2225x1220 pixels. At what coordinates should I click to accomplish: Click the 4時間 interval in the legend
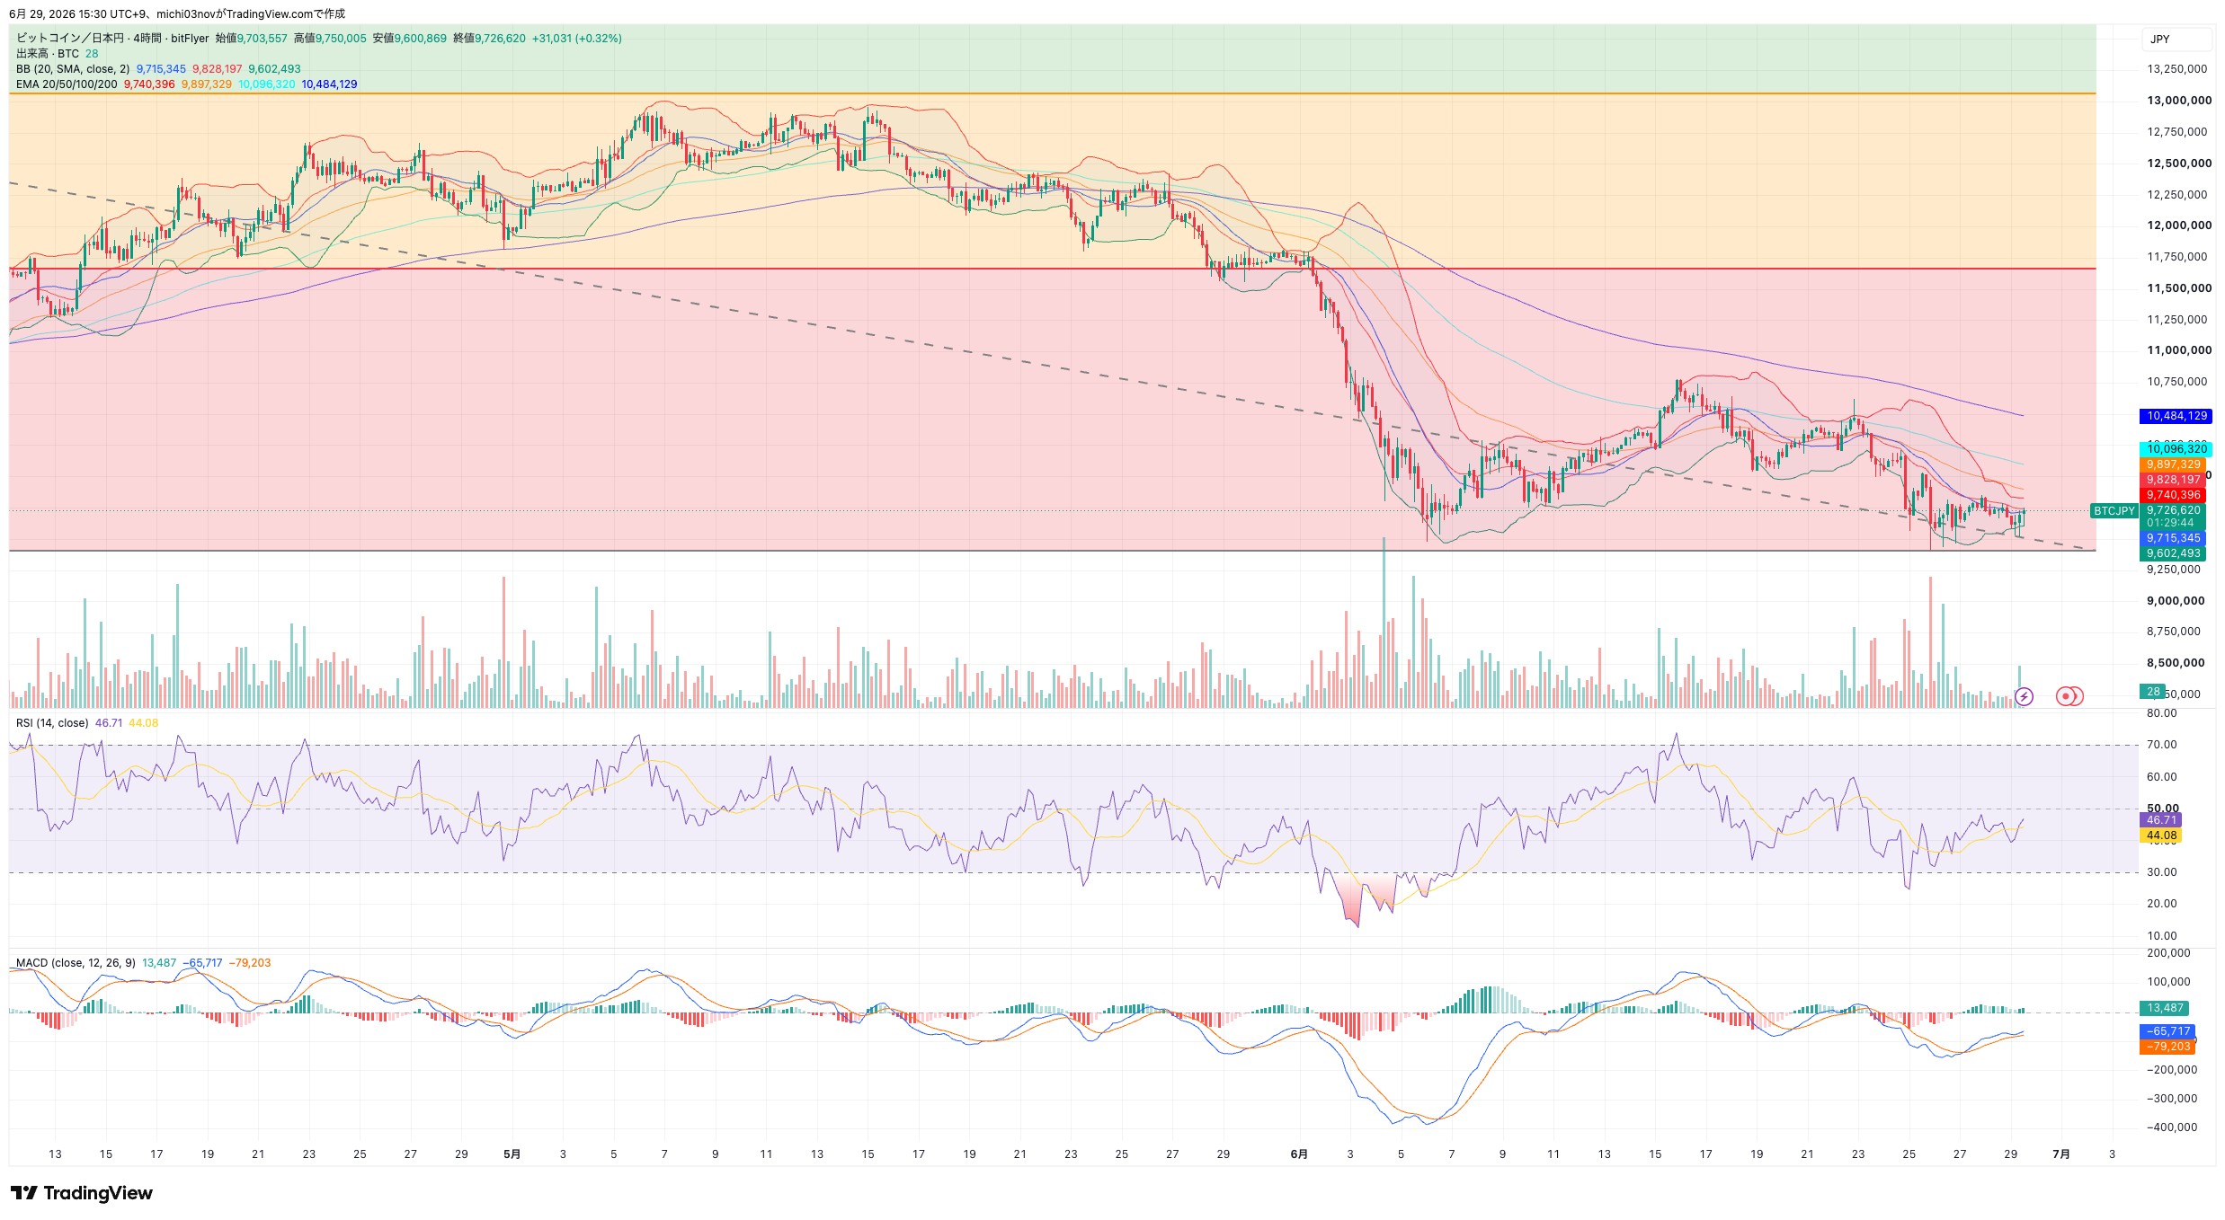(147, 39)
